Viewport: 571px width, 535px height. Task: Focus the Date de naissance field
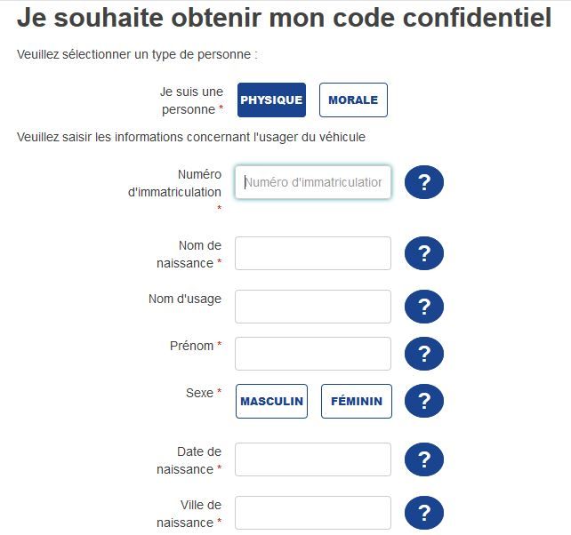point(313,459)
